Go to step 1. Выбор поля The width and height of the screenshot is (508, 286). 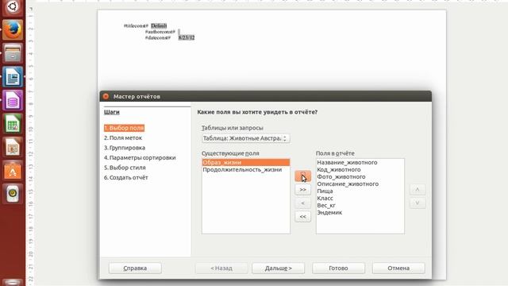[x=124, y=128]
